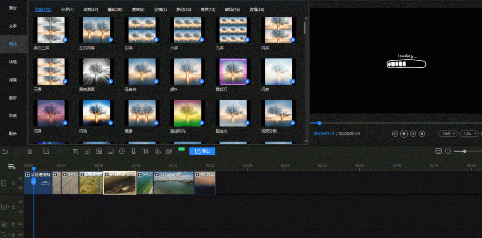Viewport: 482px width, 238px height.
Task: Download the 马赛克 effect
Action: pyautogui.click(x=156, y=81)
